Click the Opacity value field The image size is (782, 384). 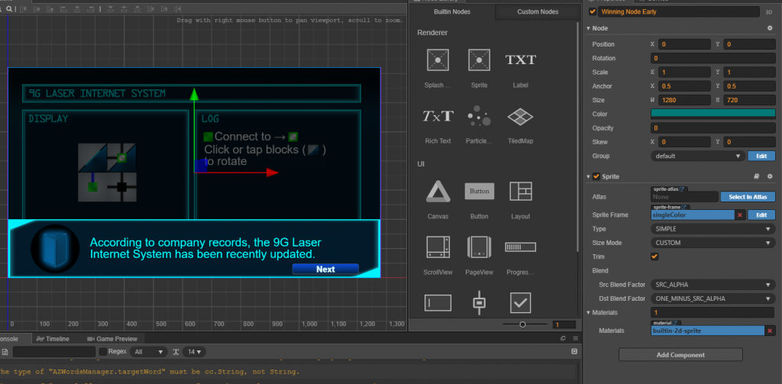[713, 128]
